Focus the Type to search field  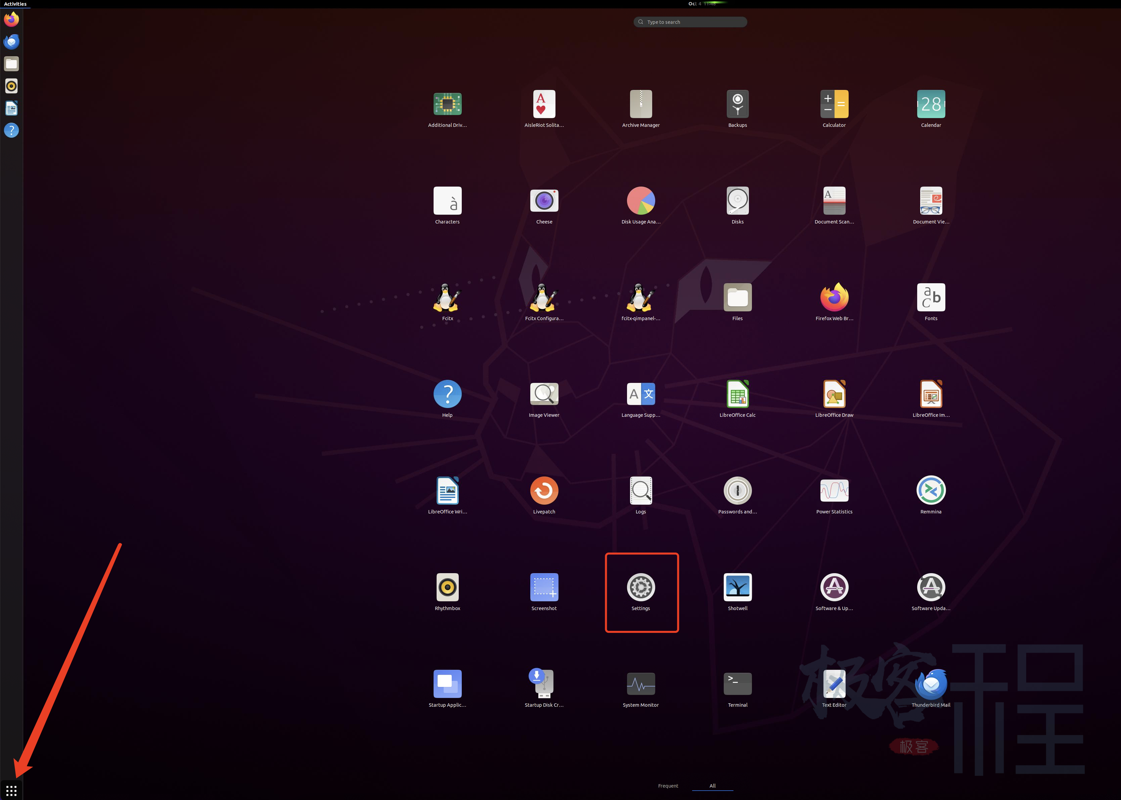[690, 22]
